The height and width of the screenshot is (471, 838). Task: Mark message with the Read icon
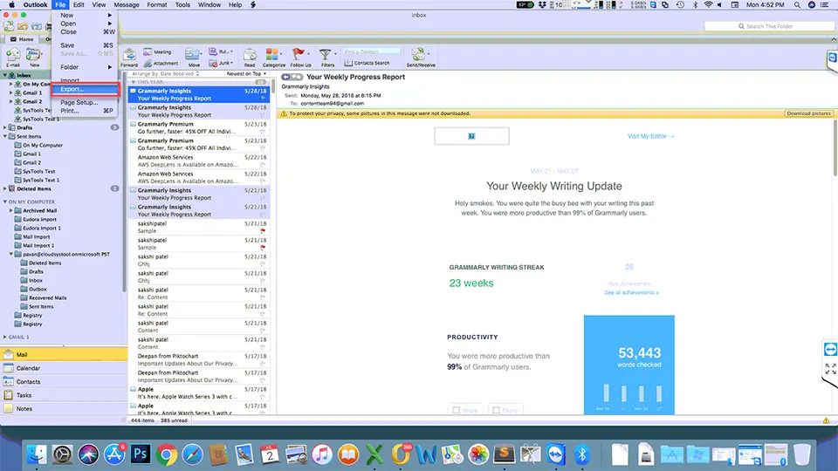point(249,58)
